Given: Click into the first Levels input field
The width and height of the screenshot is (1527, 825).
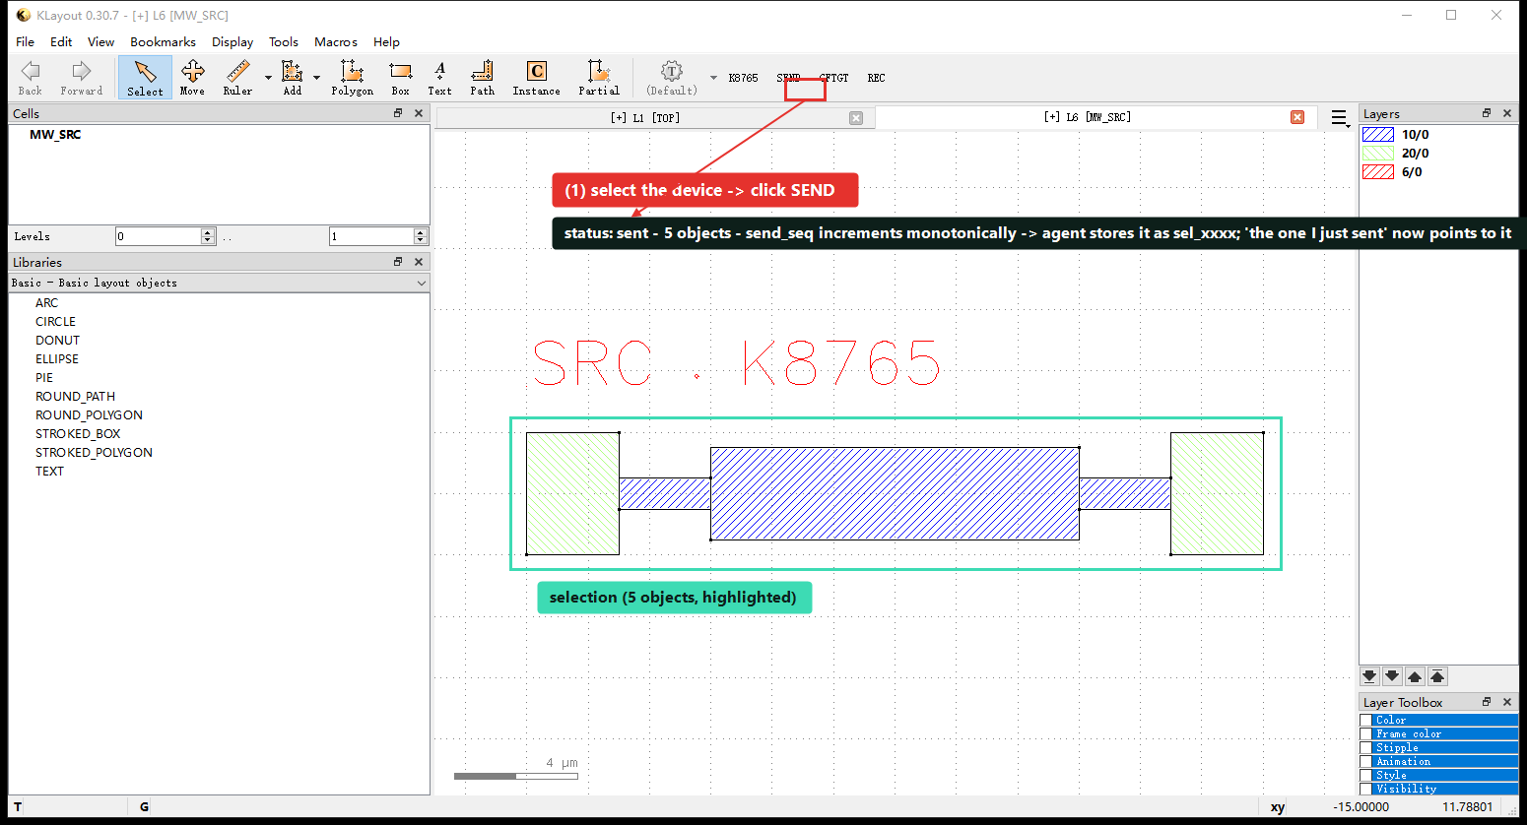Looking at the screenshot, I should pos(158,236).
